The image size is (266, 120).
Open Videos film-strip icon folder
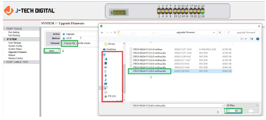(x=106, y=63)
